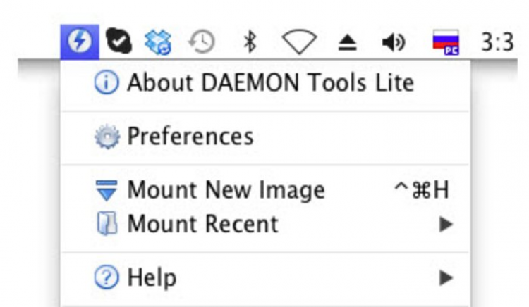The width and height of the screenshot is (529, 307).
Task: Click the Help menu item
Action: 151,277
